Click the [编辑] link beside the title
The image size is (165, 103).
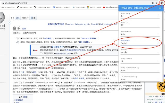[24, 29]
